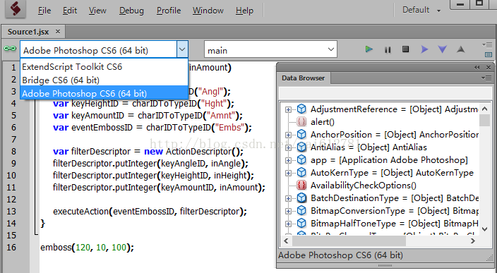This screenshot has height=273, width=497.
Task: Run the script with green play button
Action: tap(369, 49)
